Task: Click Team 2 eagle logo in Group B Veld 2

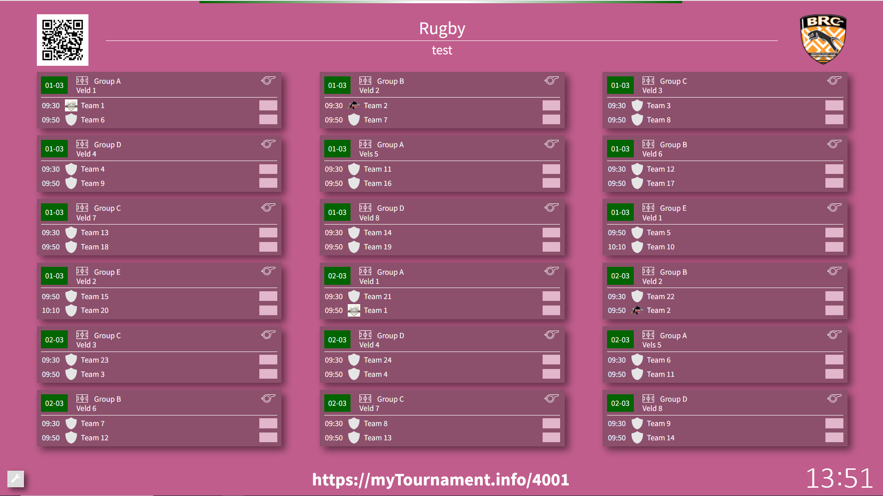Action: click(354, 105)
